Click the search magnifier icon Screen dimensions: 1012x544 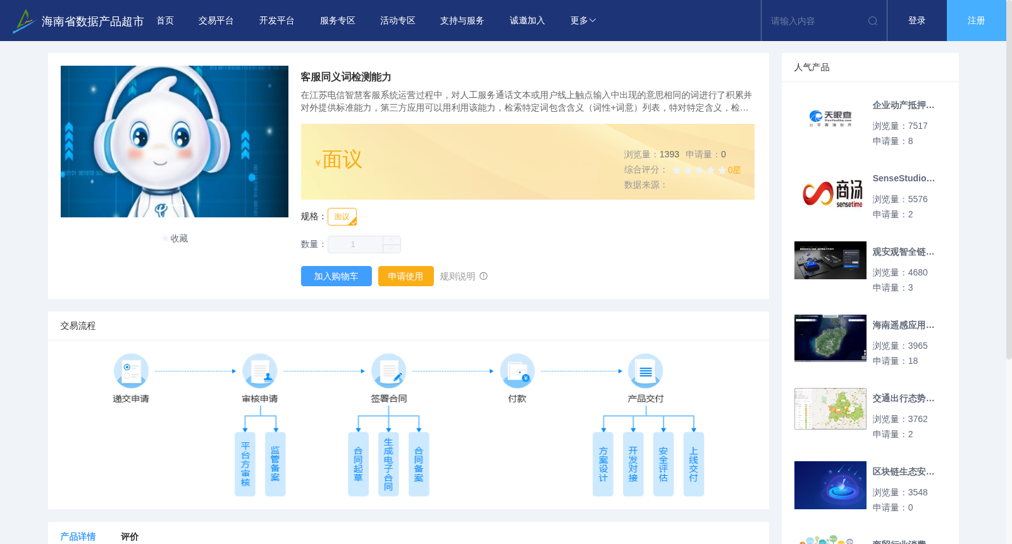pyautogui.click(x=873, y=21)
